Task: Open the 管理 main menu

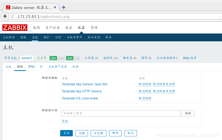Action: pyautogui.click(x=94, y=27)
